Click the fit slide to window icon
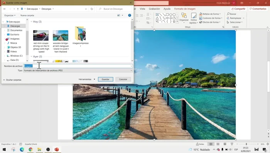270x153 pixels. pos(268,144)
